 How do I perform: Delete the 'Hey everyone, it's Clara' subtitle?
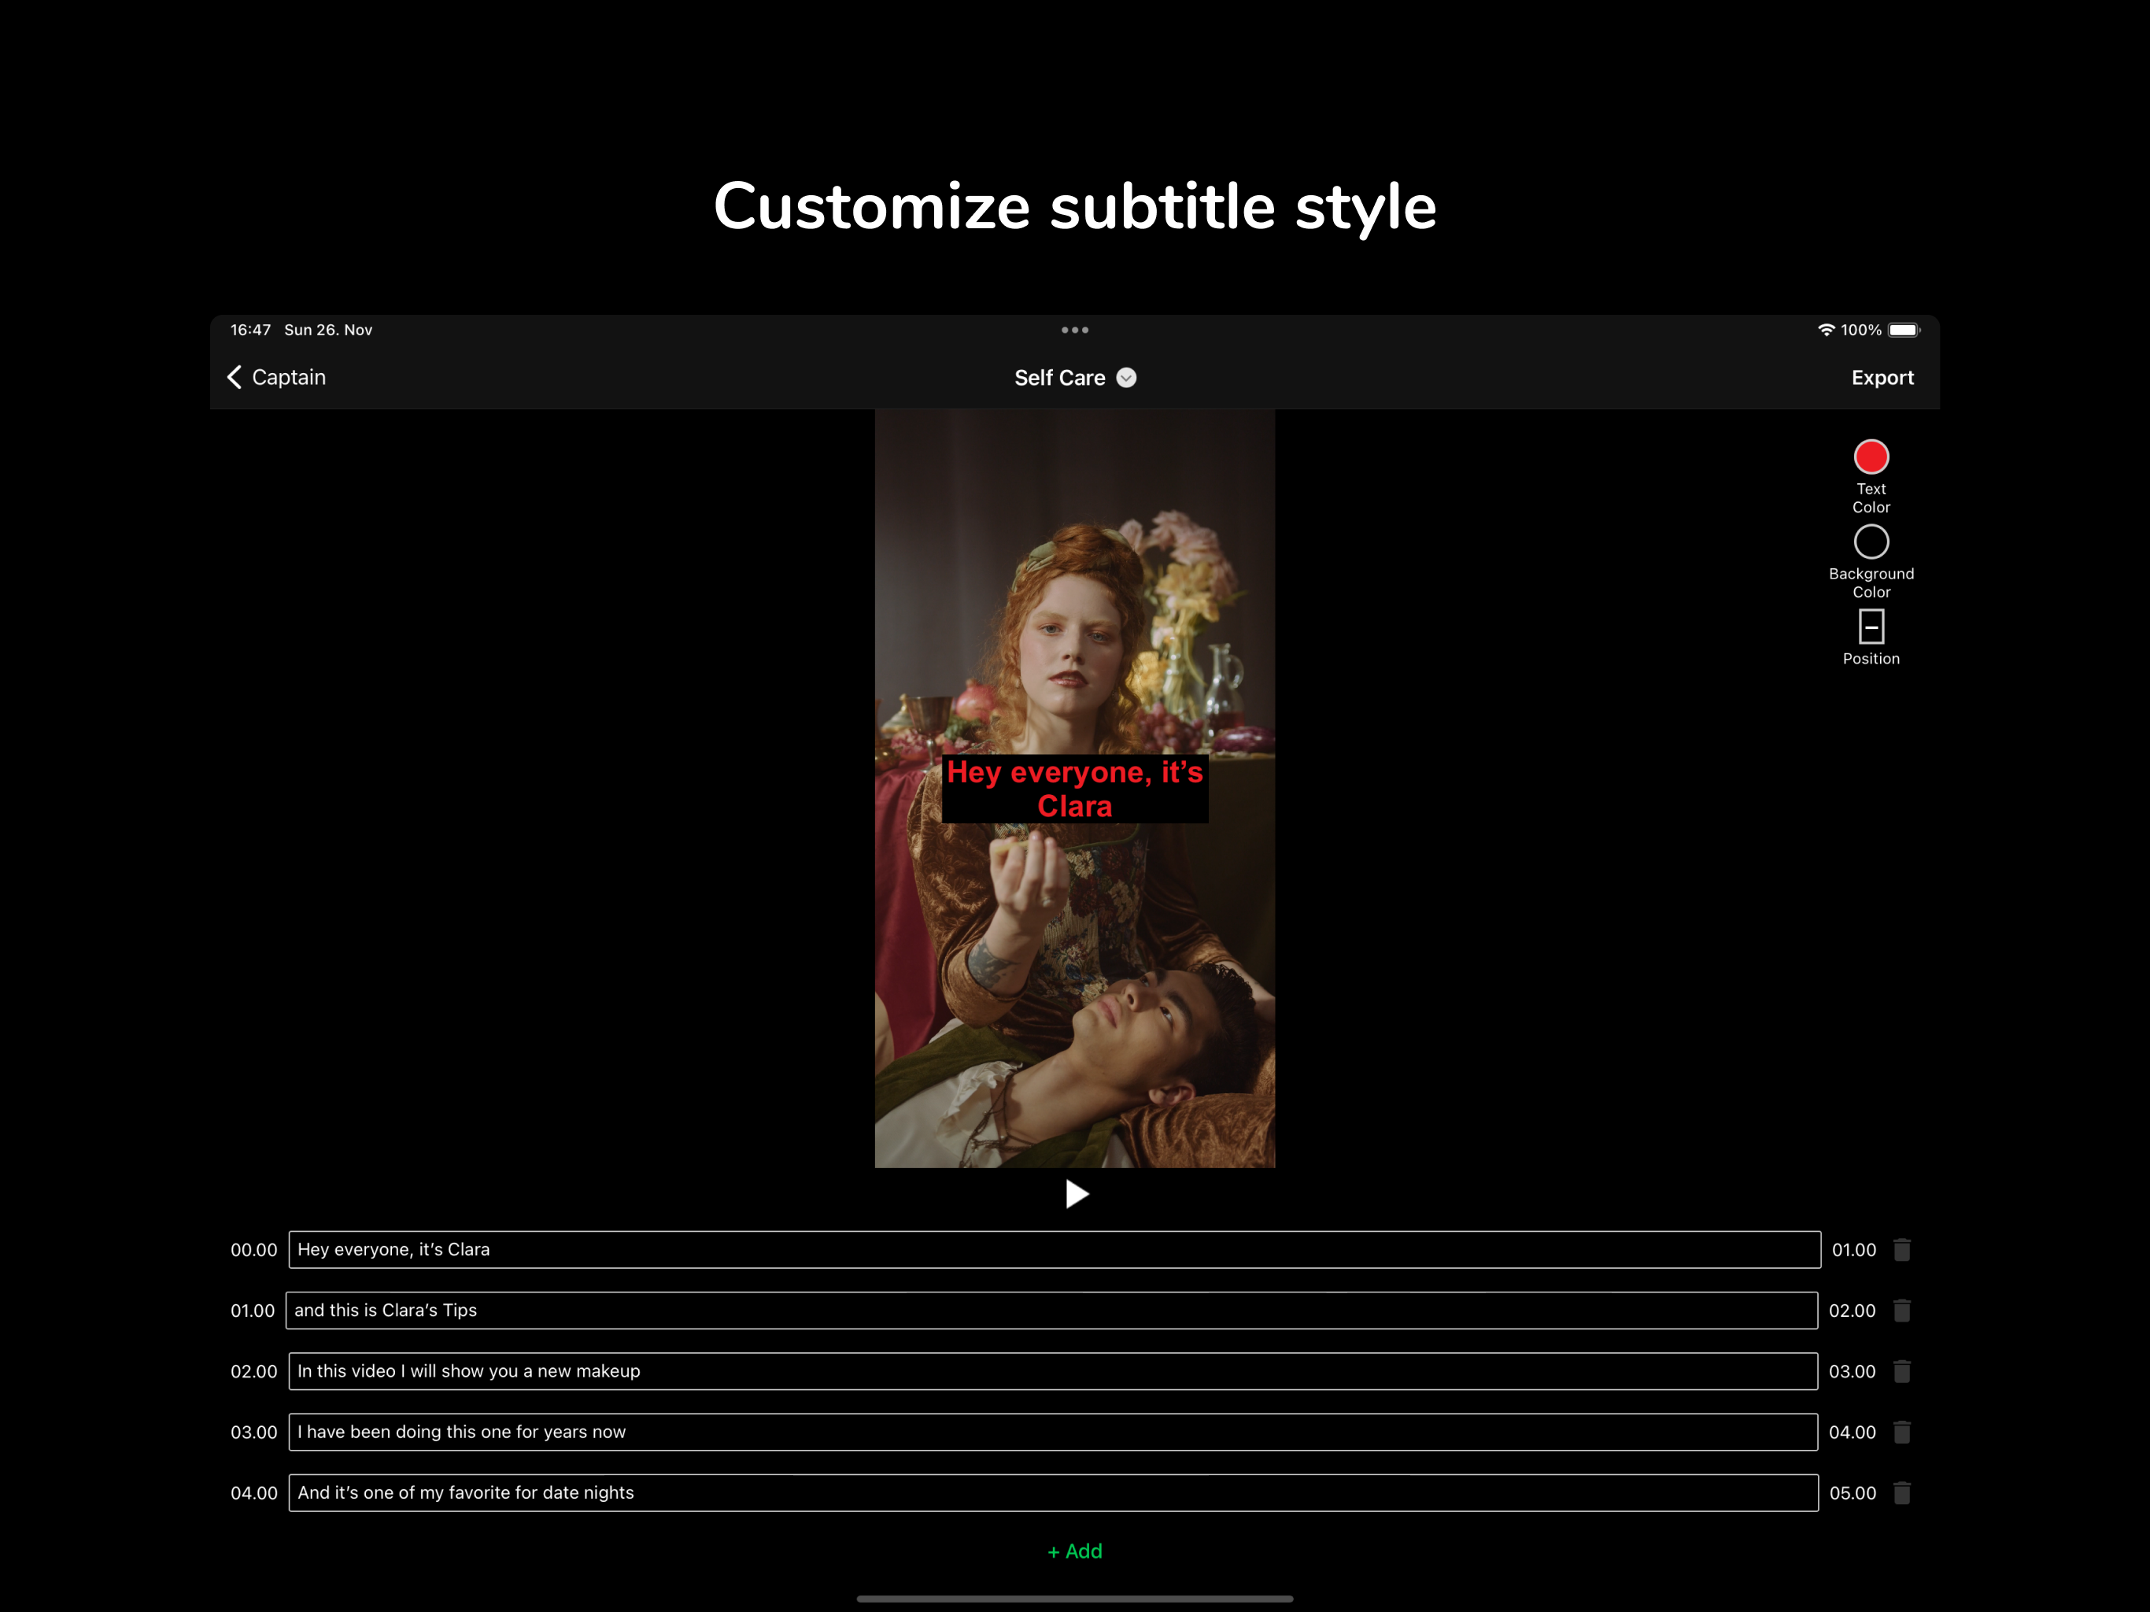1901,1249
